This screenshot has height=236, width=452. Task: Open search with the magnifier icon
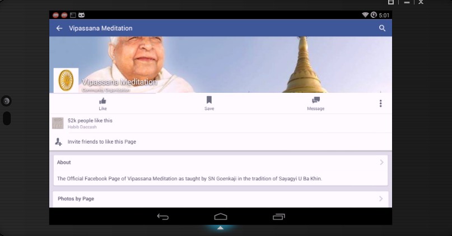(382, 28)
